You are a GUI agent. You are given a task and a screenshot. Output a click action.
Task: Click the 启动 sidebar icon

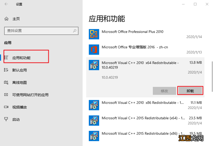click(x=6, y=120)
